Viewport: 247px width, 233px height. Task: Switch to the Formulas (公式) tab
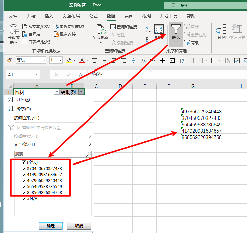[93, 16]
